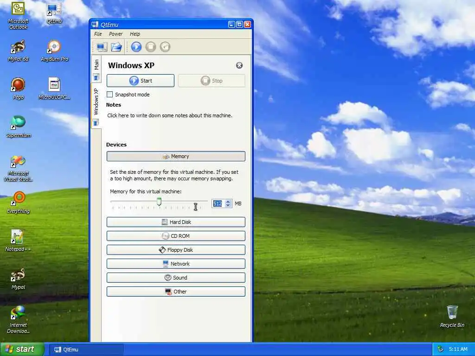475x356 pixels.
Task: Decrease memory with the spinbox down arrow
Action: (228, 205)
